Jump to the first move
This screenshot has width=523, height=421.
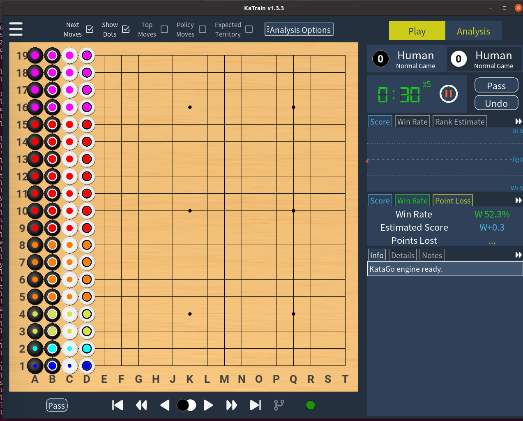click(x=118, y=405)
